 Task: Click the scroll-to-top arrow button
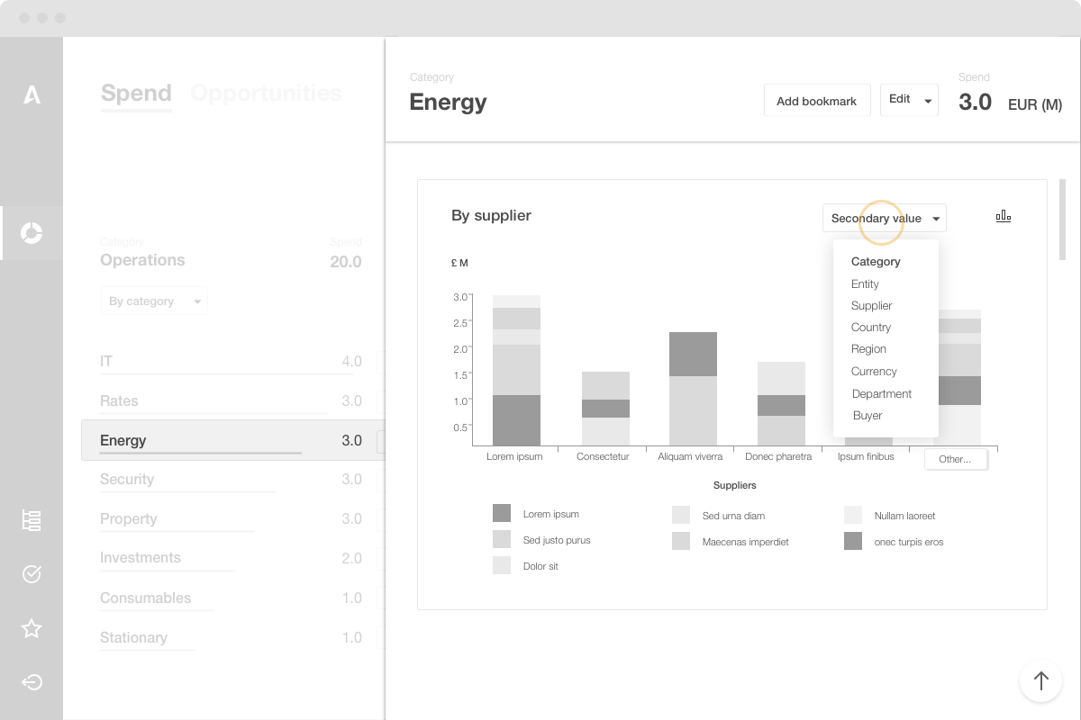[1040, 680]
